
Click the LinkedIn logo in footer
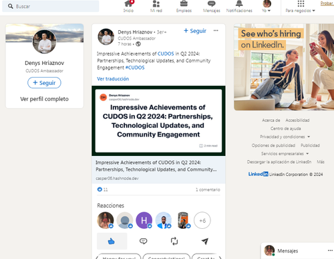pos(259,174)
